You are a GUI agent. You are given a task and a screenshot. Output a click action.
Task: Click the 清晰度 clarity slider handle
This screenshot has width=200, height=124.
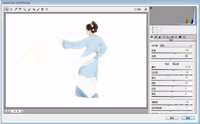click(169, 105)
